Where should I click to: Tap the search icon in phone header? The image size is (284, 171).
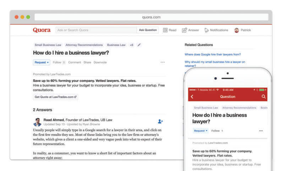[263, 96]
